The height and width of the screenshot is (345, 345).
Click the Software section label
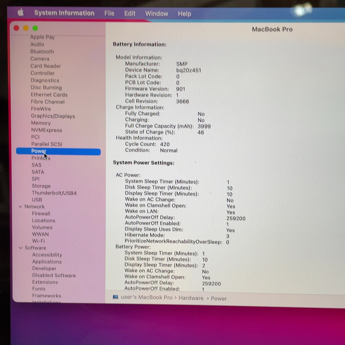[x=35, y=248]
